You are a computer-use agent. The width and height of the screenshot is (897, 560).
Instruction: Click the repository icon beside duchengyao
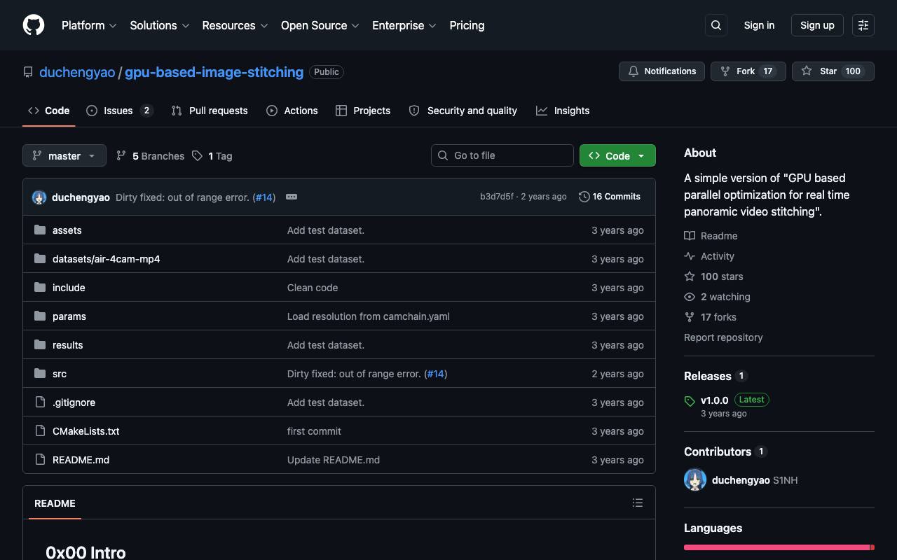pos(28,72)
